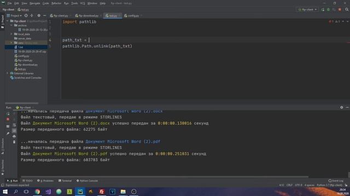
Task: Go to previous highlighted error arrow
Action: (343, 22)
